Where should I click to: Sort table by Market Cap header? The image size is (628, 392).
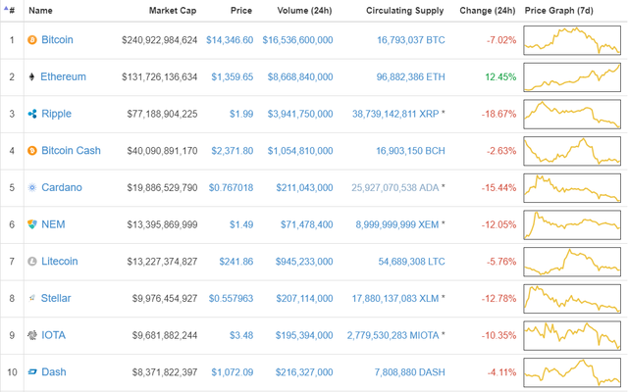point(173,11)
